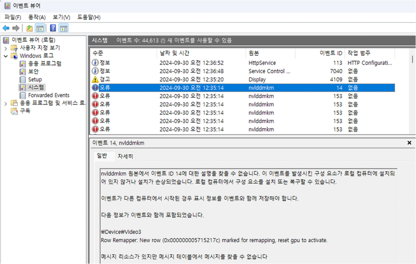Open Help via the question mark icon
The height and width of the screenshot is (264, 416).
53,28
